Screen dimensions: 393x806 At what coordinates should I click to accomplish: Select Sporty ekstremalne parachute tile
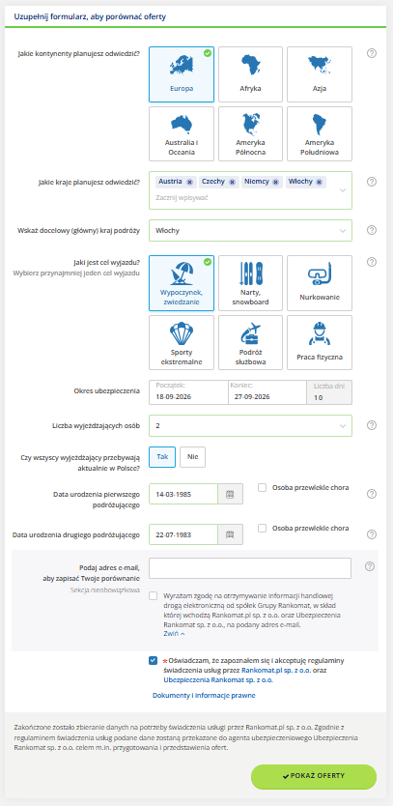182,342
